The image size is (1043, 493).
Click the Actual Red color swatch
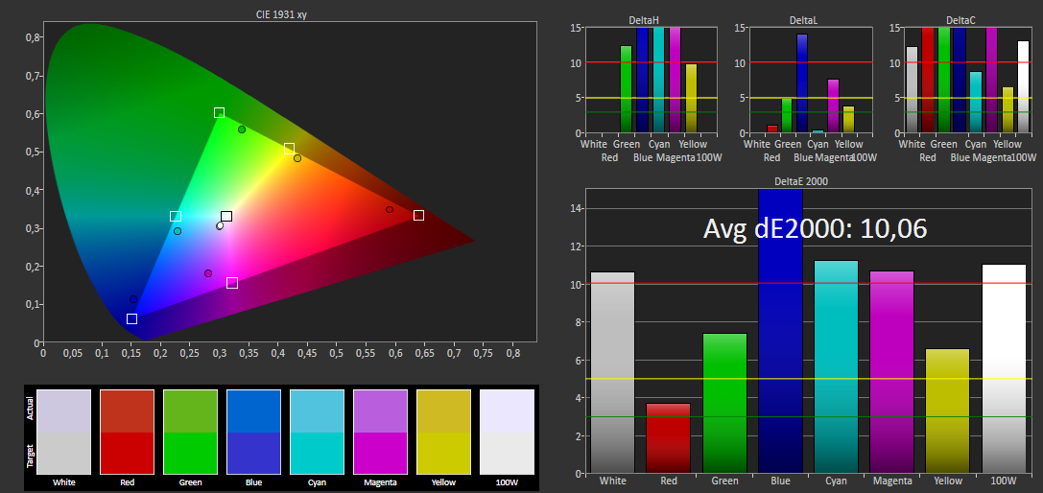[x=127, y=411]
